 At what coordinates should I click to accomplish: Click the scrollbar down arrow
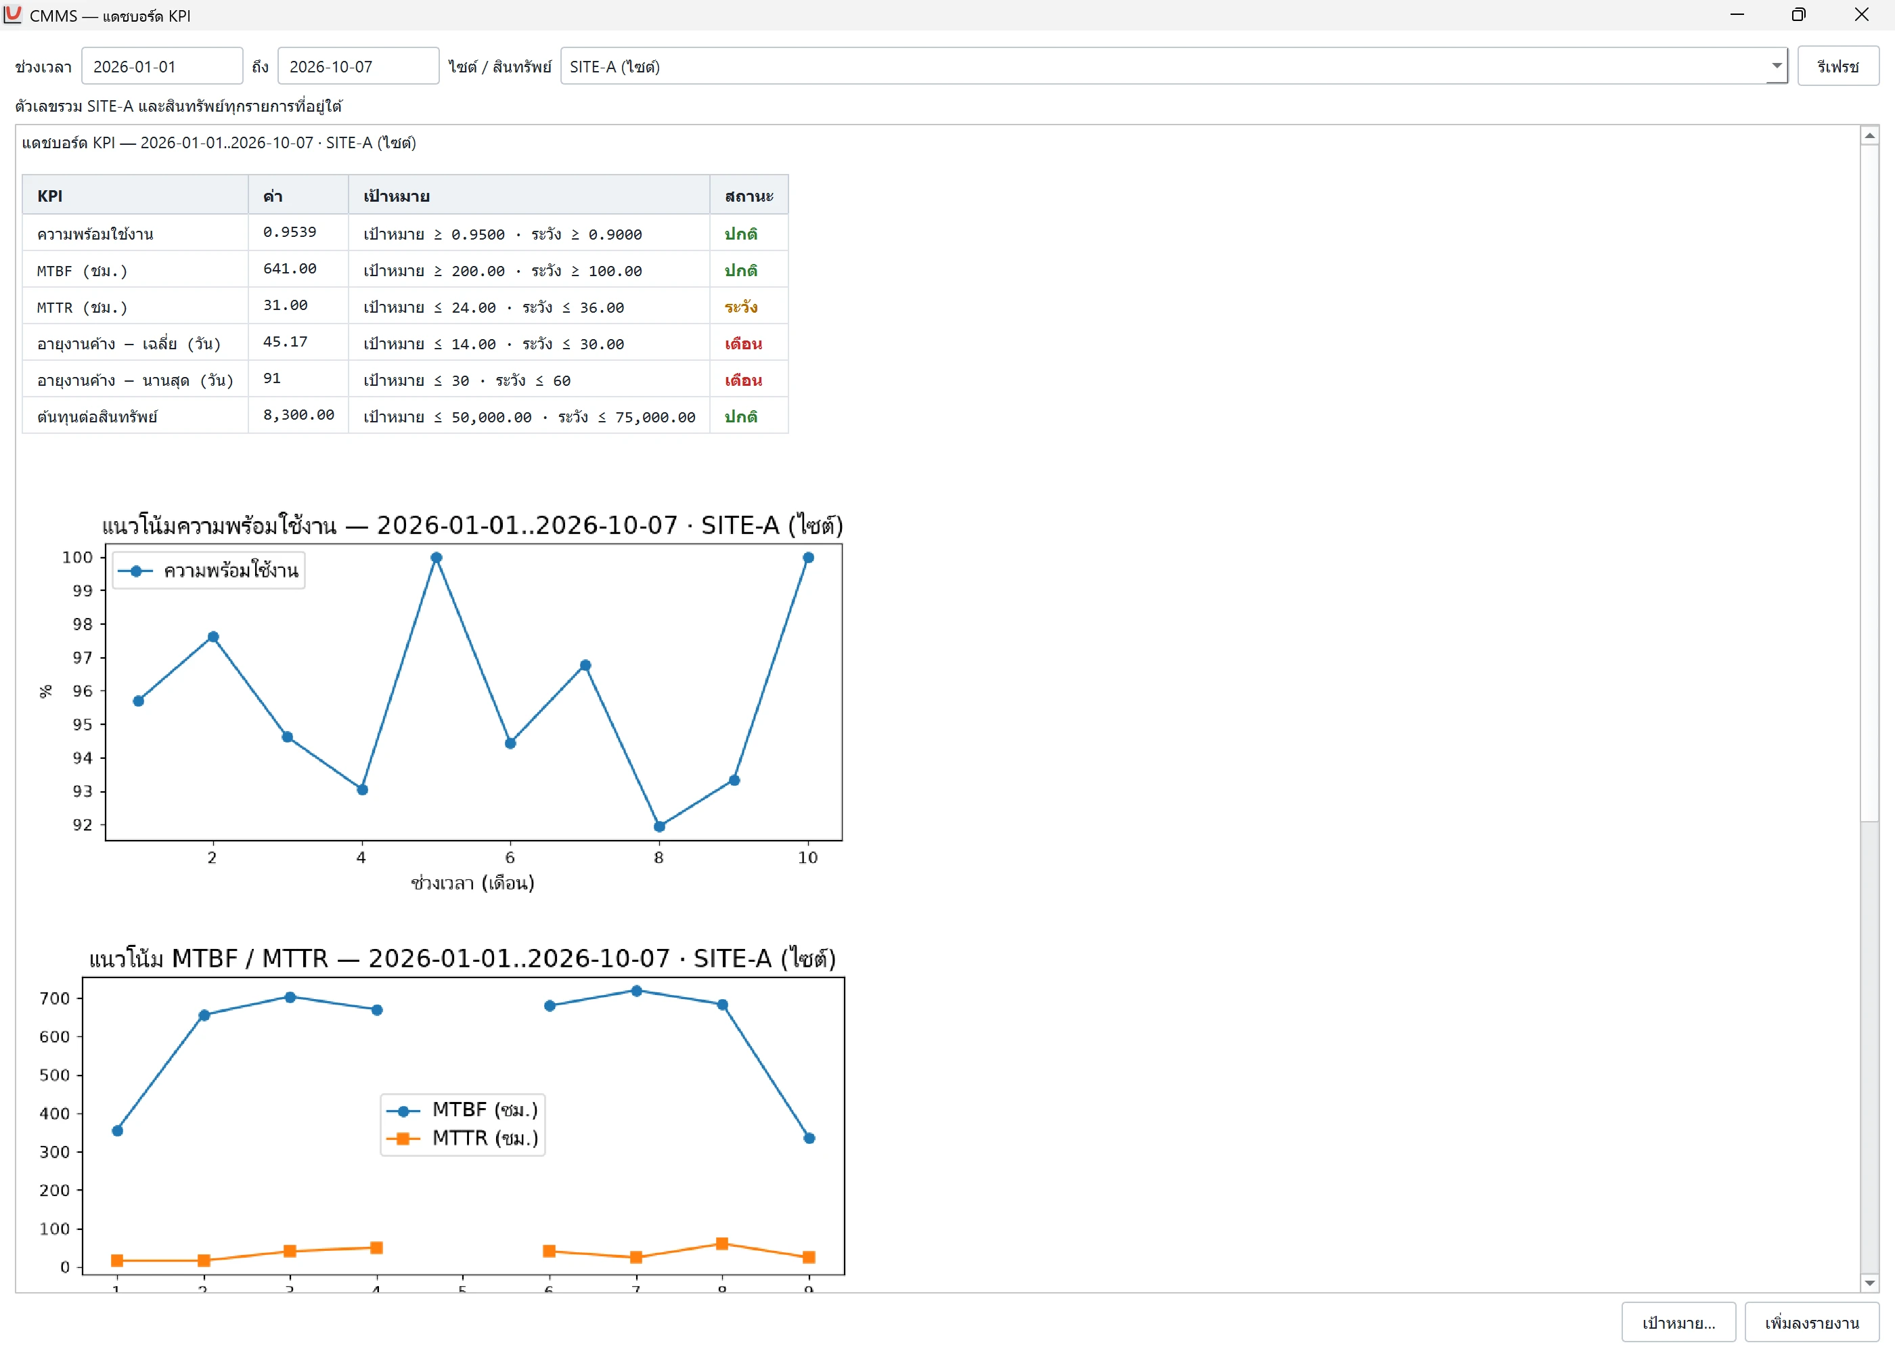point(1869,1283)
